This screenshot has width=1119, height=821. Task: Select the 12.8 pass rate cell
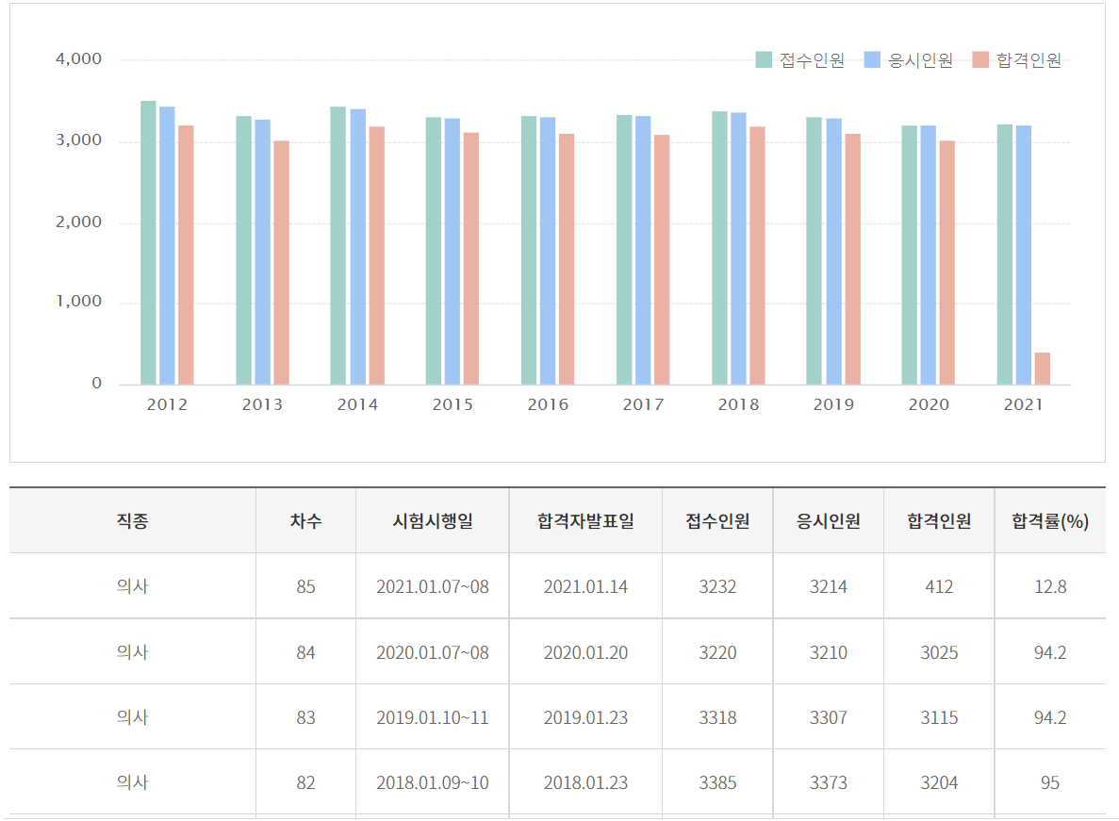coord(1050,586)
